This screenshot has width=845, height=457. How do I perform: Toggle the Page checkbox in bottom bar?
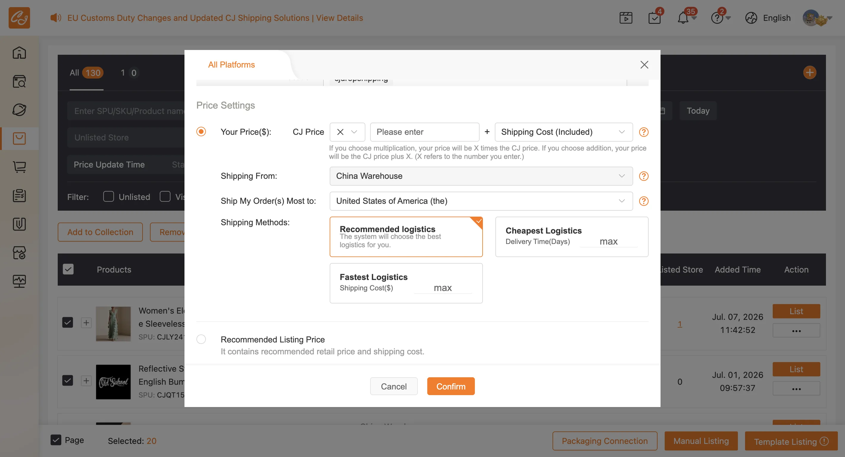(x=56, y=440)
